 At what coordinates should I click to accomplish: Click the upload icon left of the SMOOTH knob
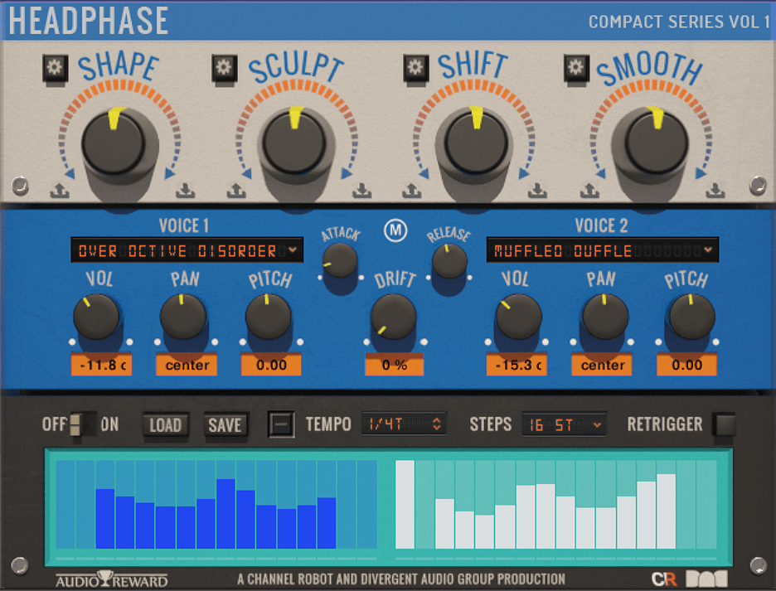(x=589, y=191)
